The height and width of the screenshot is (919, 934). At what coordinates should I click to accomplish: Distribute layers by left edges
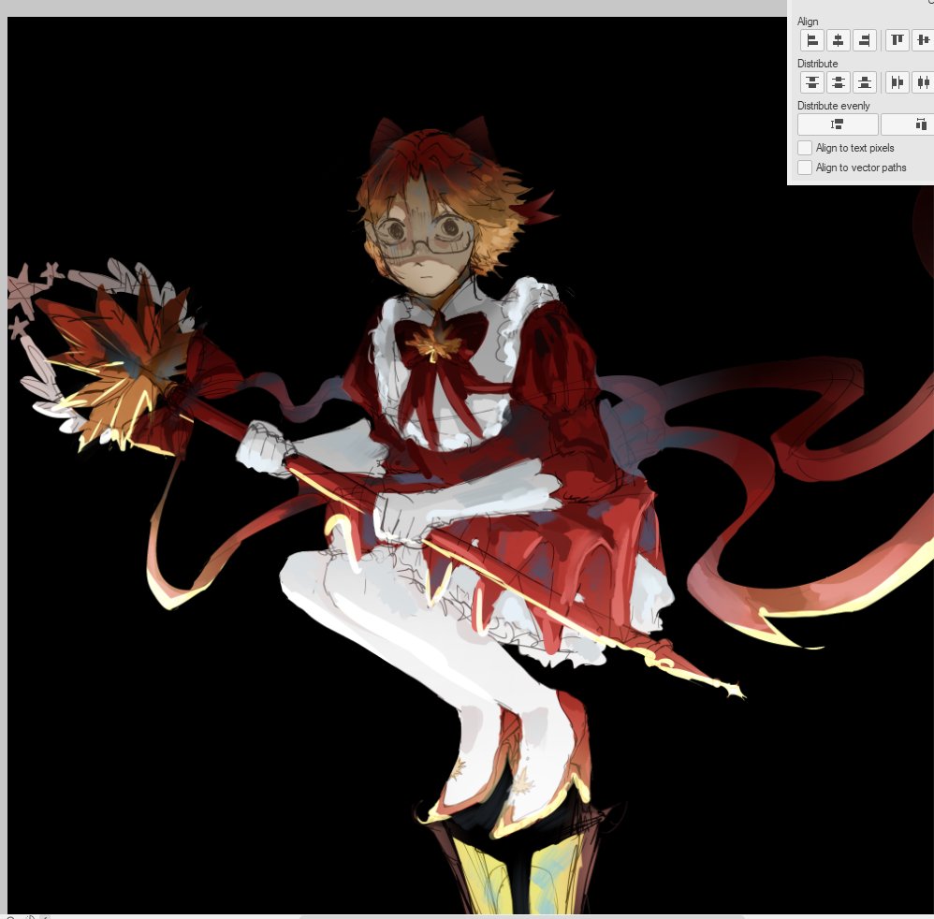(898, 82)
